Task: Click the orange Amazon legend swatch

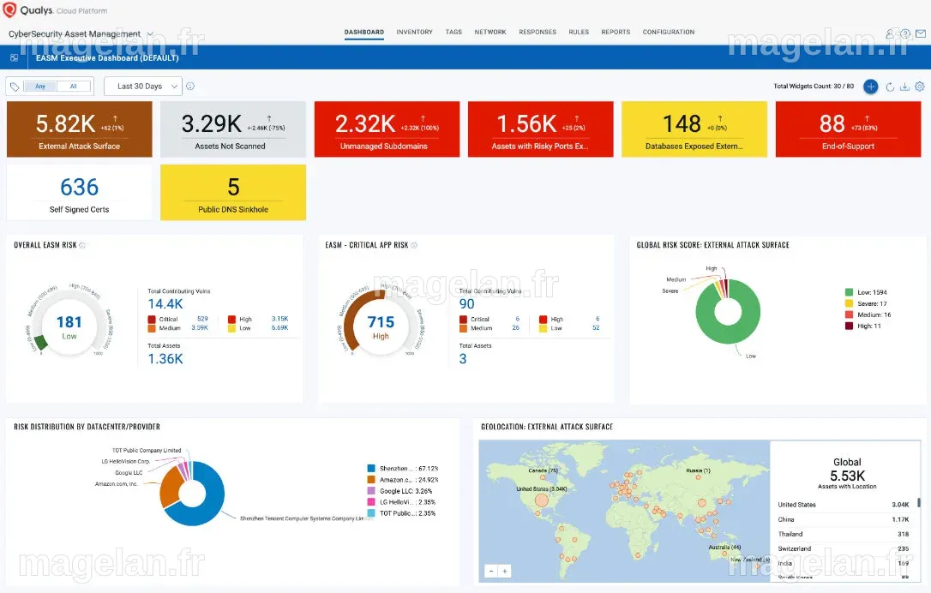Action: coord(371,480)
